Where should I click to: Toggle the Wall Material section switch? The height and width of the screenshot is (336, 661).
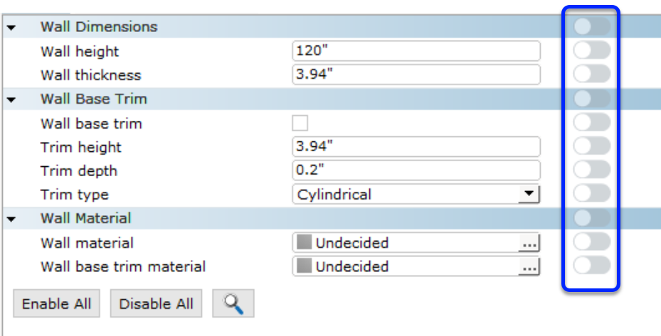(x=592, y=218)
